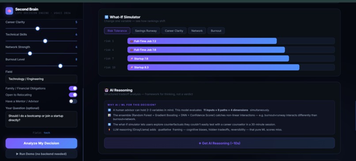Click the What-If Simulator shuffle icon
The width and height of the screenshot is (356, 161).
(106, 17)
